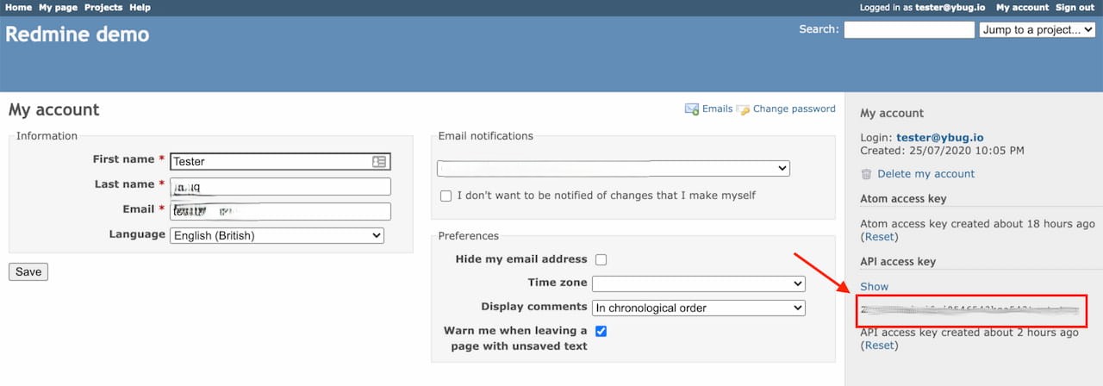Click the First name input field
Image resolution: width=1103 pixels, height=386 pixels.
(x=280, y=161)
